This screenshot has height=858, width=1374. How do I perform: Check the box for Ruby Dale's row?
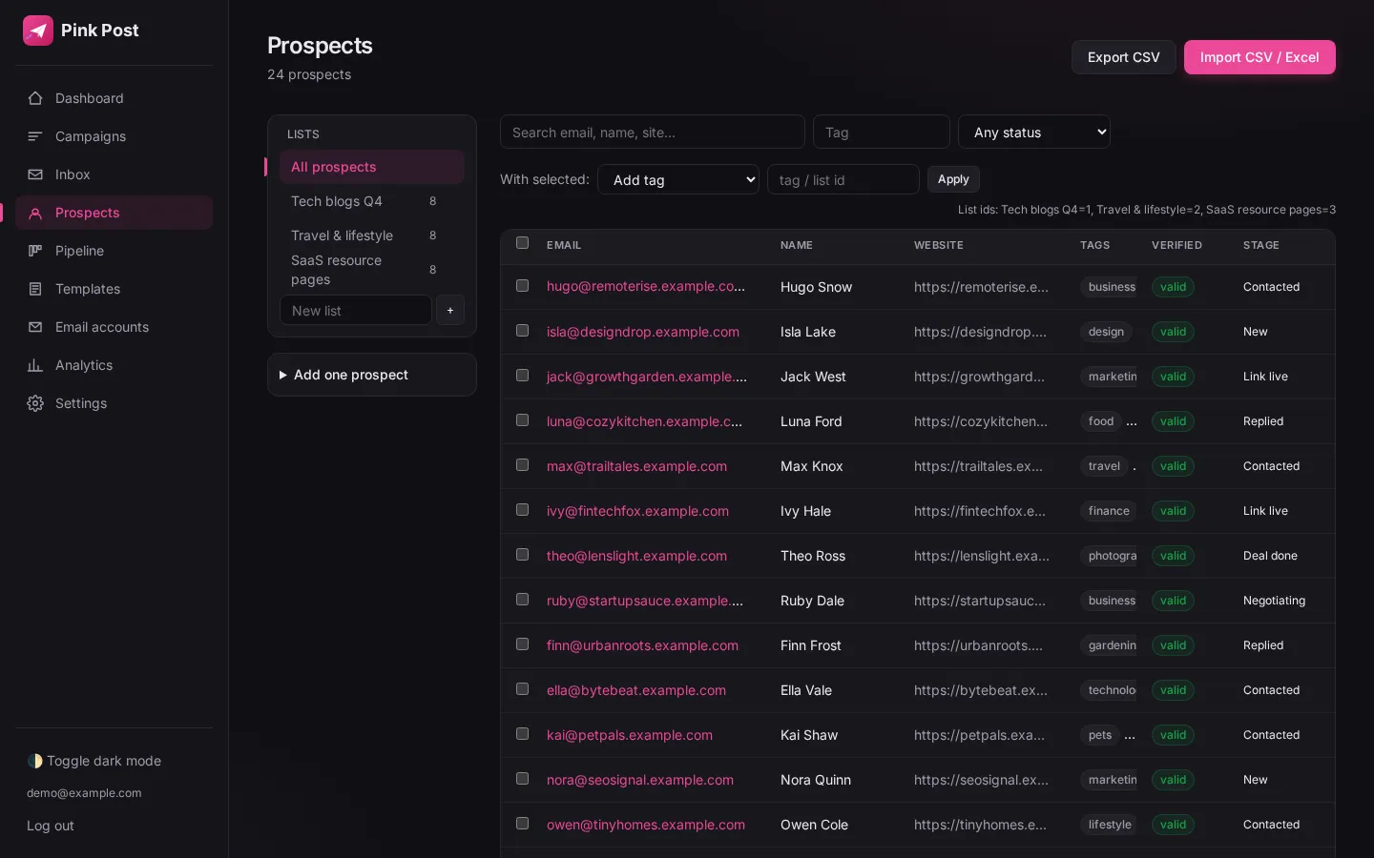[522, 600]
